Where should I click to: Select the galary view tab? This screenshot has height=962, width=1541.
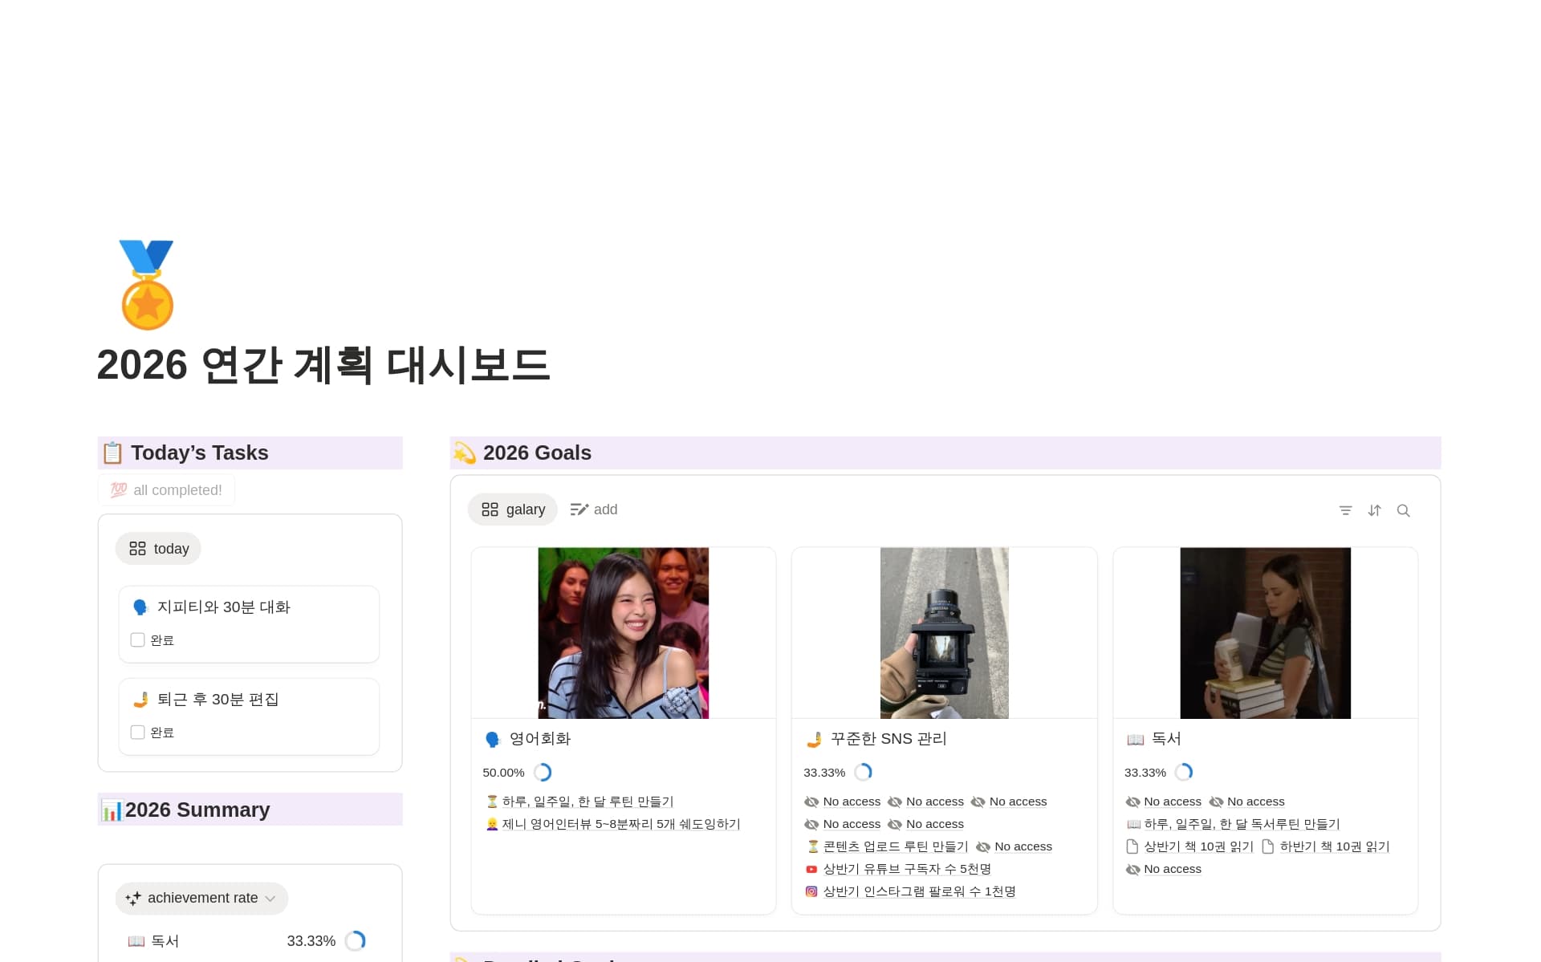[513, 509]
